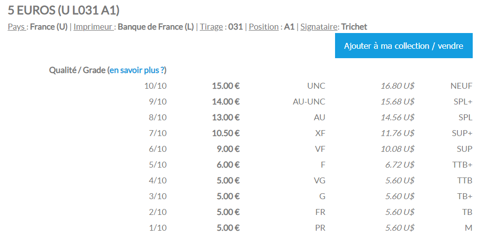The height and width of the screenshot is (244, 489).
Task: Click the 9.00 € VF price
Action: (228, 149)
